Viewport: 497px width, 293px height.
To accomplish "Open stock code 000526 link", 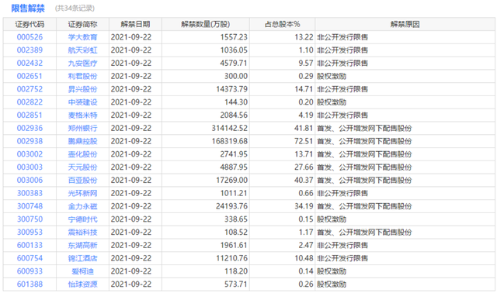I will pos(30,37).
